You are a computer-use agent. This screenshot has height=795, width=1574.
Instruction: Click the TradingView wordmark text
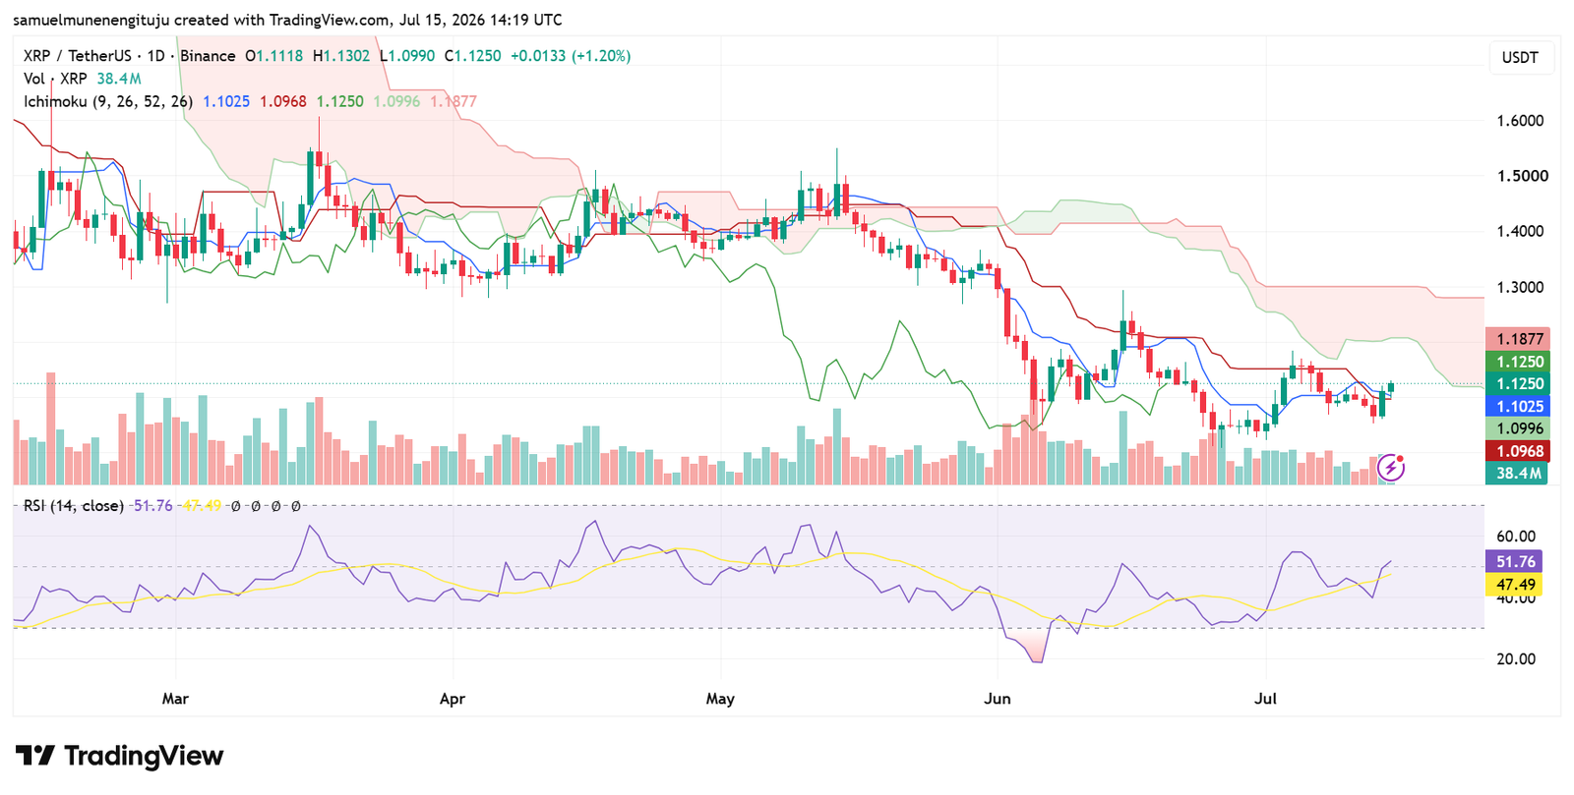click(145, 756)
